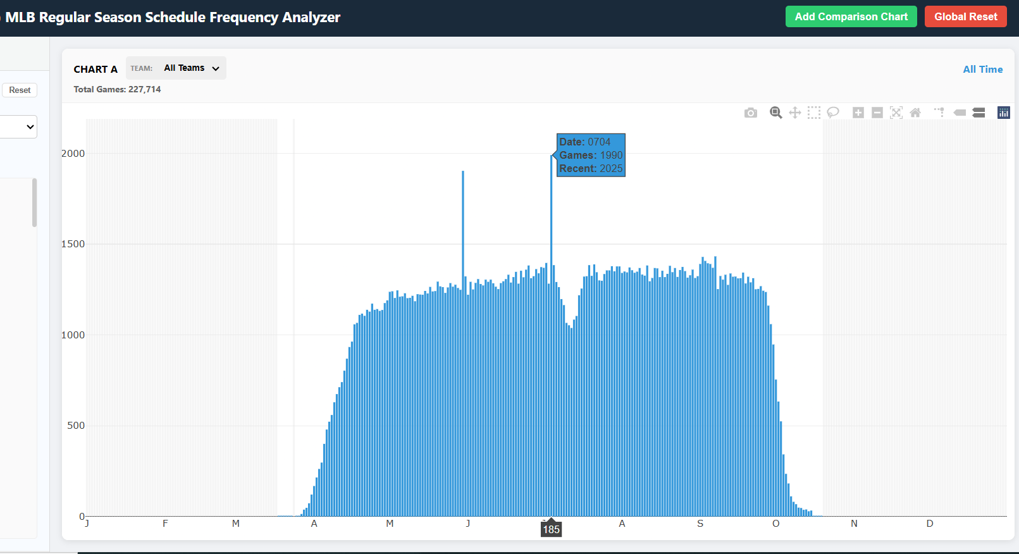Open the Plotly logo link icon

point(1004,113)
